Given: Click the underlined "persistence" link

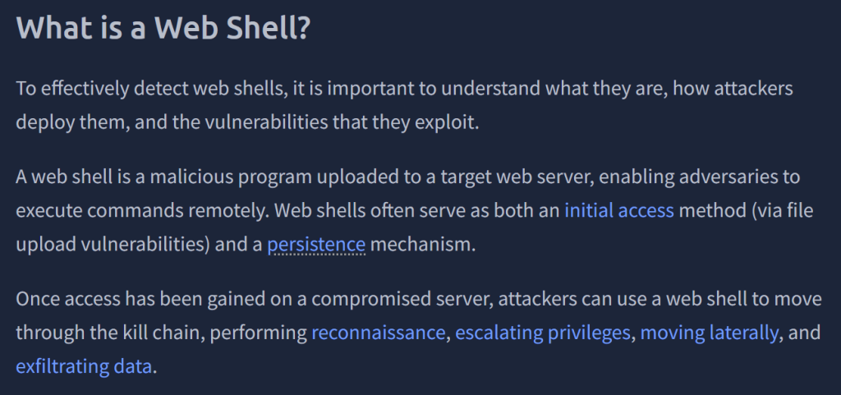Looking at the screenshot, I should [x=316, y=244].
